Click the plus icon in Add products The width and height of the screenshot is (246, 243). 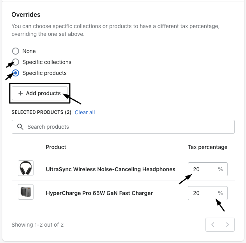(21, 93)
